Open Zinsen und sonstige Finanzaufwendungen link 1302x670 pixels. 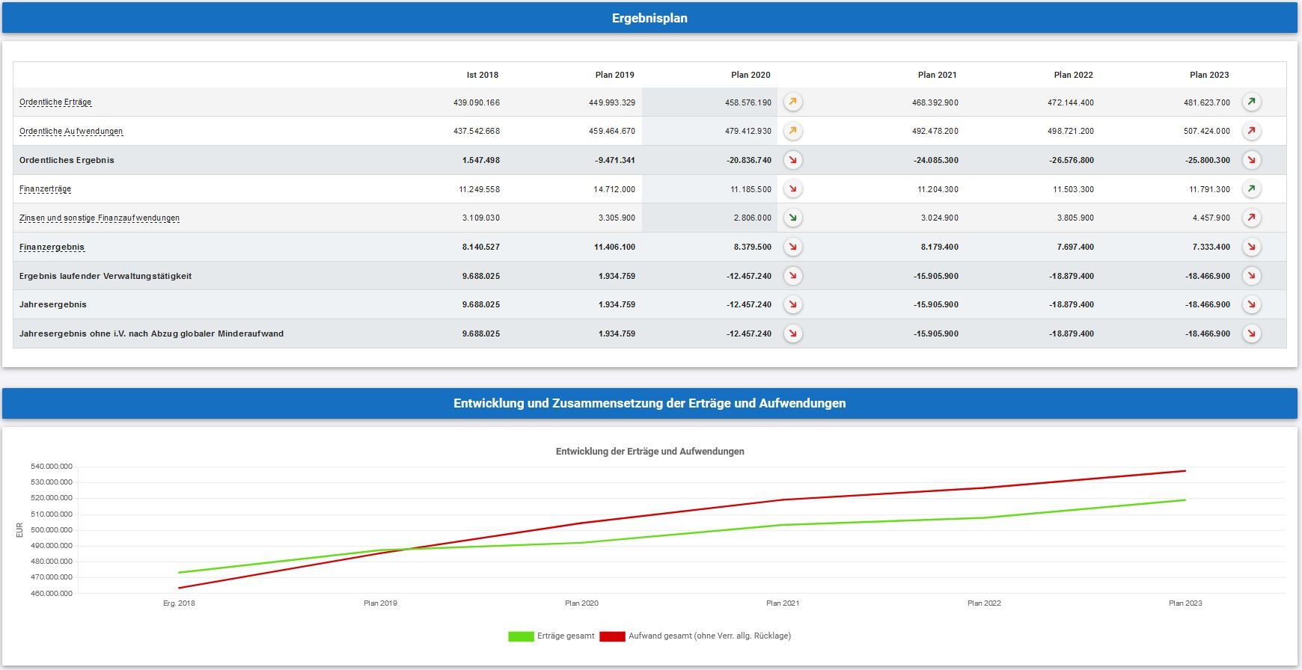coord(100,218)
